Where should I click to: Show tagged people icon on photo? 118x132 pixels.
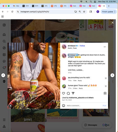10,106
